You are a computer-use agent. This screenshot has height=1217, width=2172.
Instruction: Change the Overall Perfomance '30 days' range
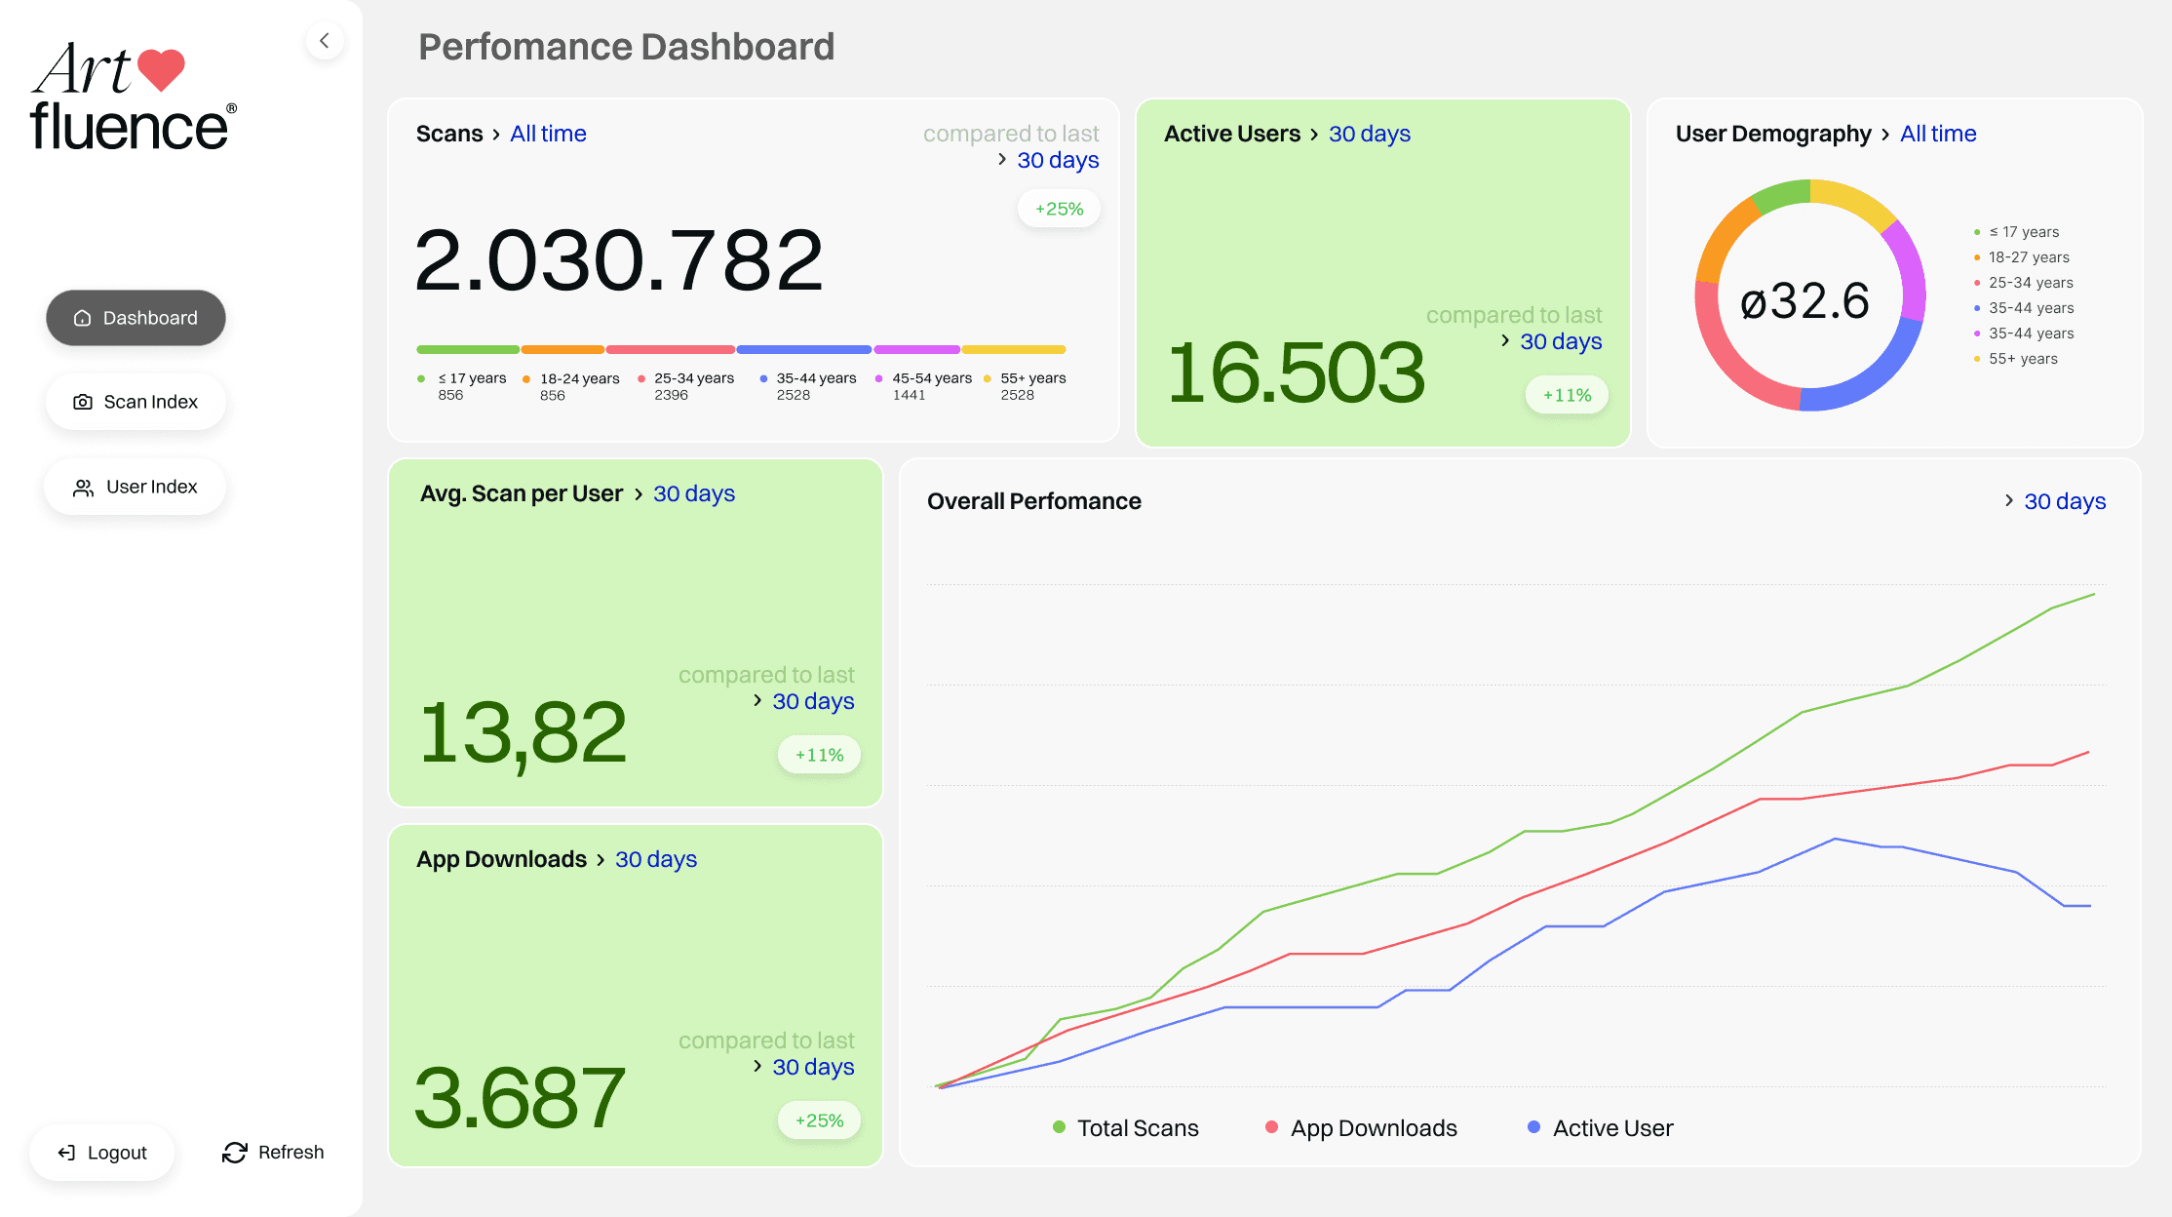tap(2064, 501)
